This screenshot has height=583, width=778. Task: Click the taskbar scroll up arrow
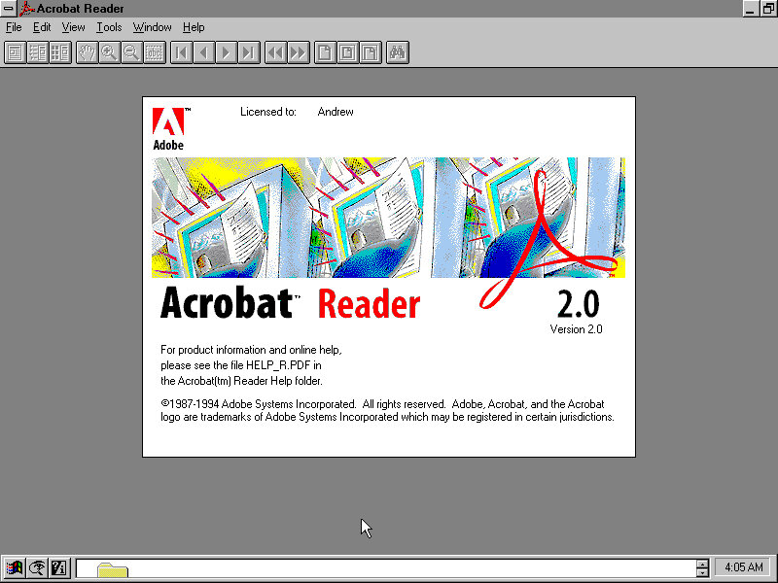click(702, 563)
